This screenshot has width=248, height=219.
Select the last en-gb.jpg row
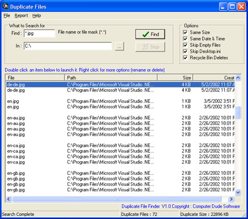[120, 189]
